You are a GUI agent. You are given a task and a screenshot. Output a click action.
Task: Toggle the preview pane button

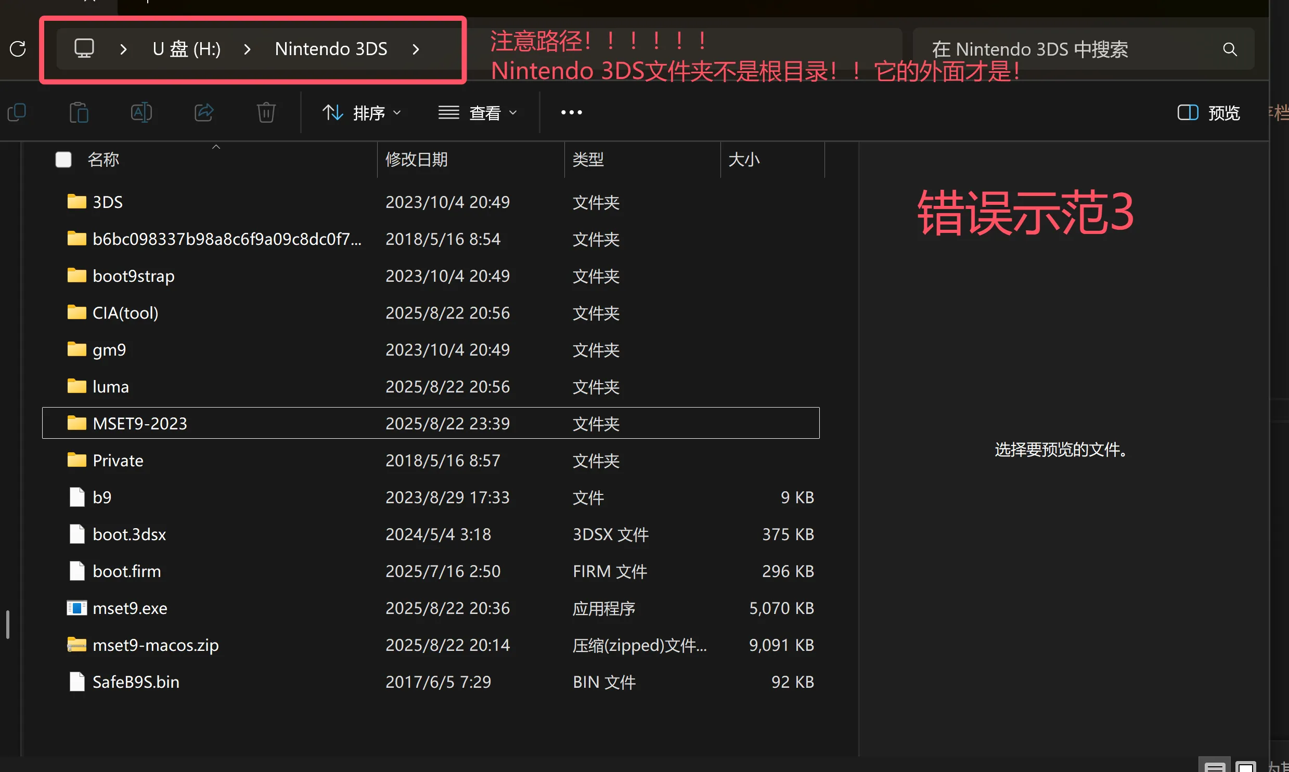click(x=1208, y=112)
